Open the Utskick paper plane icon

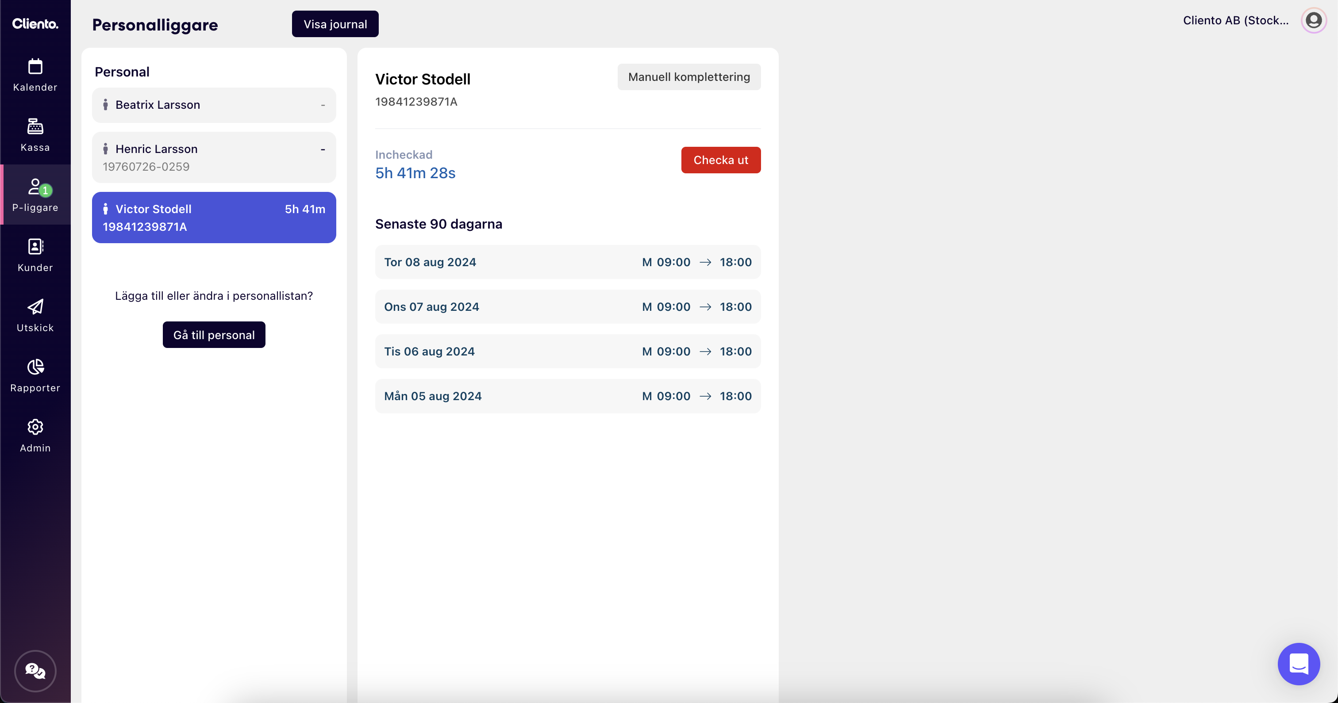(x=35, y=307)
